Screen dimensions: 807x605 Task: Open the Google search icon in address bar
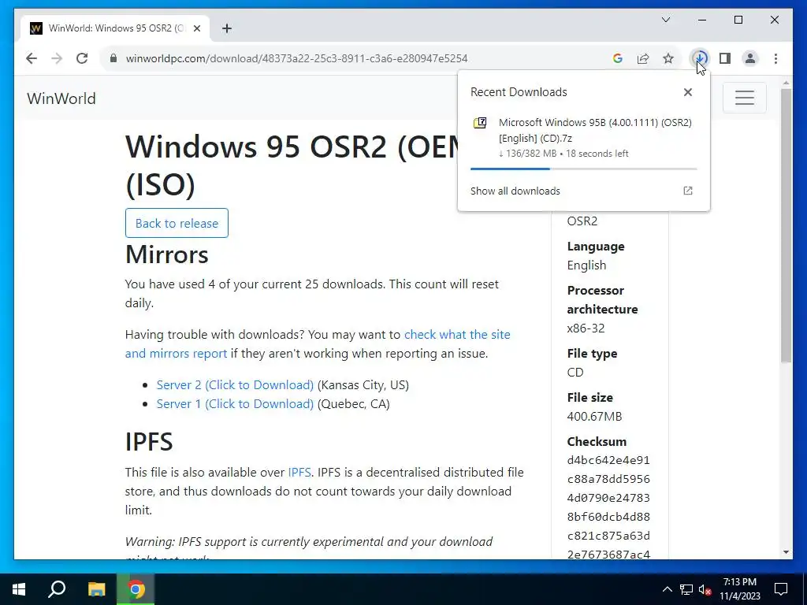click(618, 58)
